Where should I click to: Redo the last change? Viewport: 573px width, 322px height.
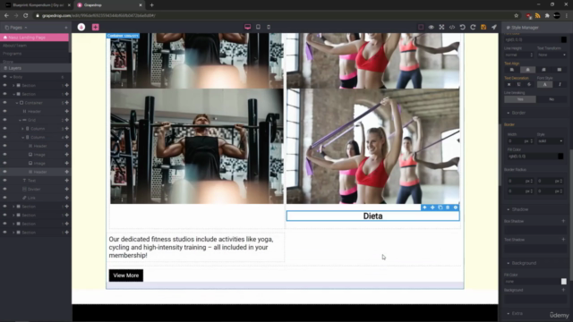click(473, 27)
